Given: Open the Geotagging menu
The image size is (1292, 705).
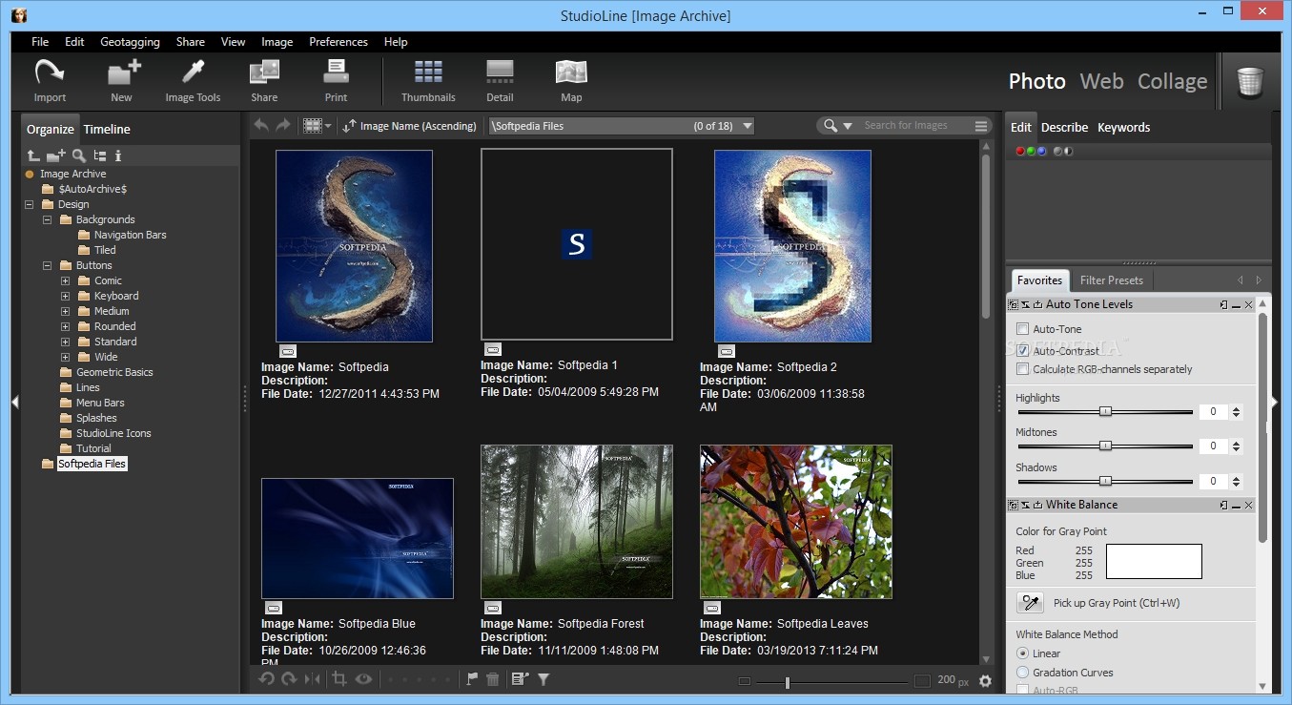Looking at the screenshot, I should pos(130,42).
